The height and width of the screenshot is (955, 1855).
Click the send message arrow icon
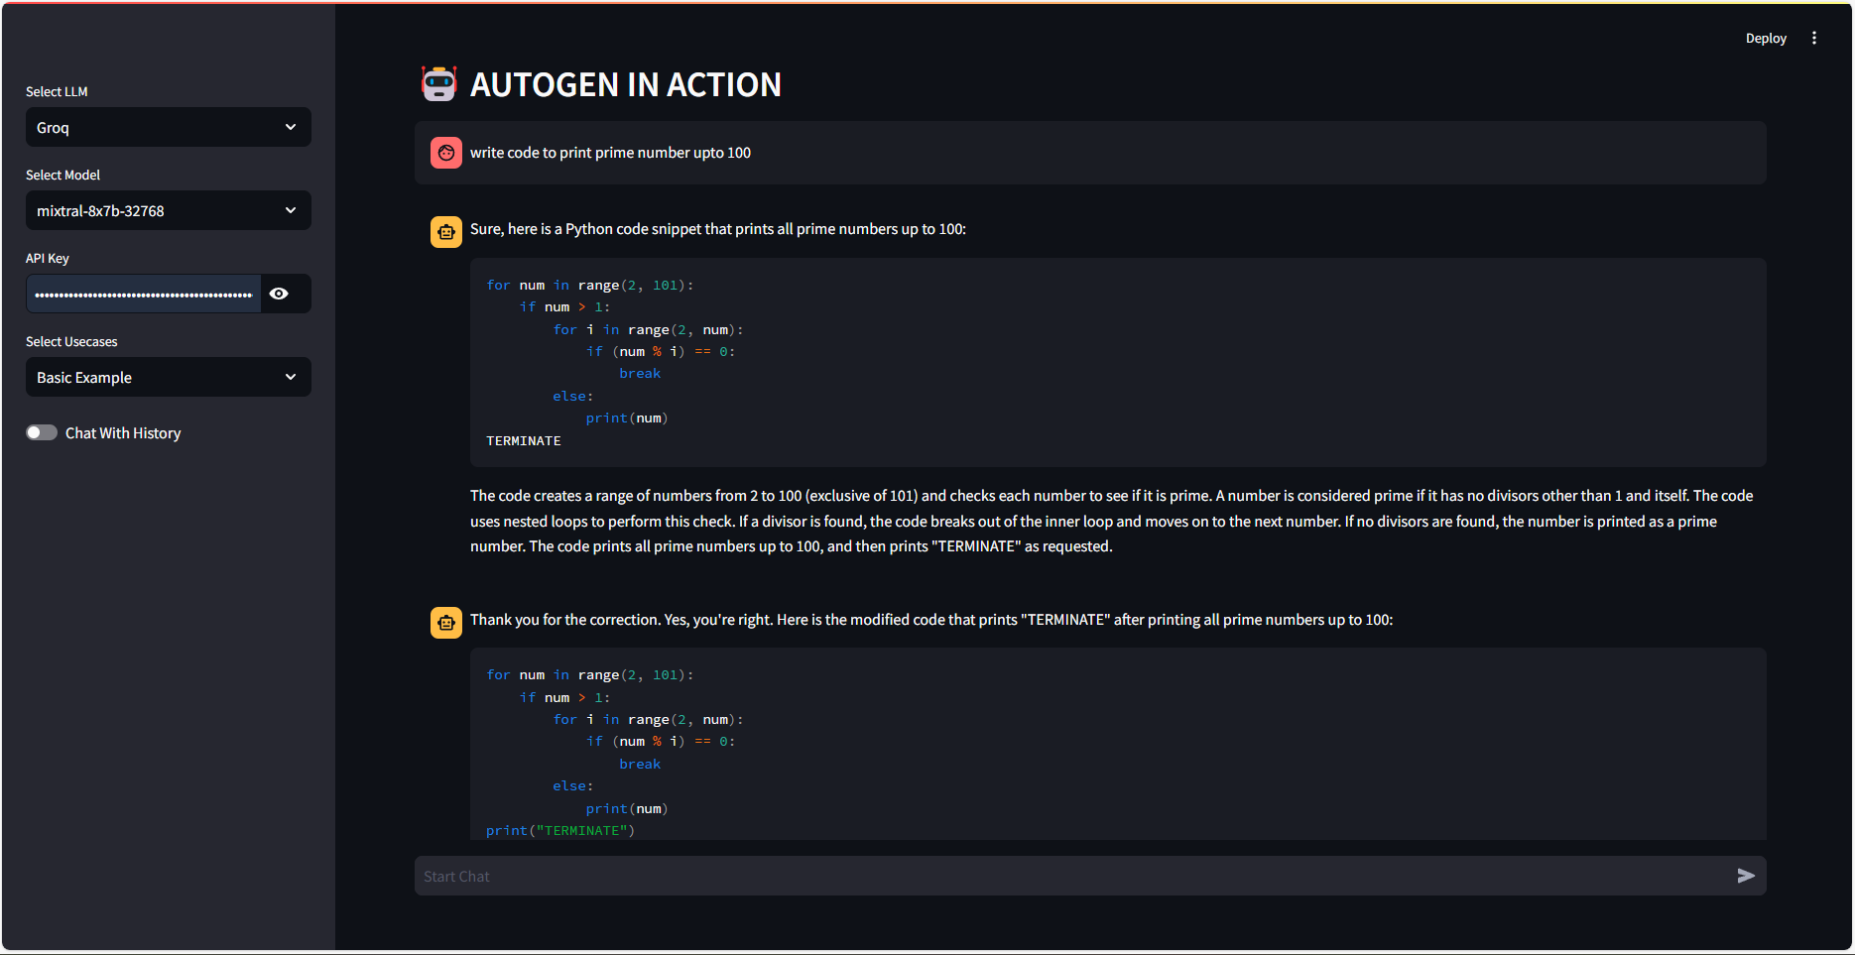[1746, 876]
